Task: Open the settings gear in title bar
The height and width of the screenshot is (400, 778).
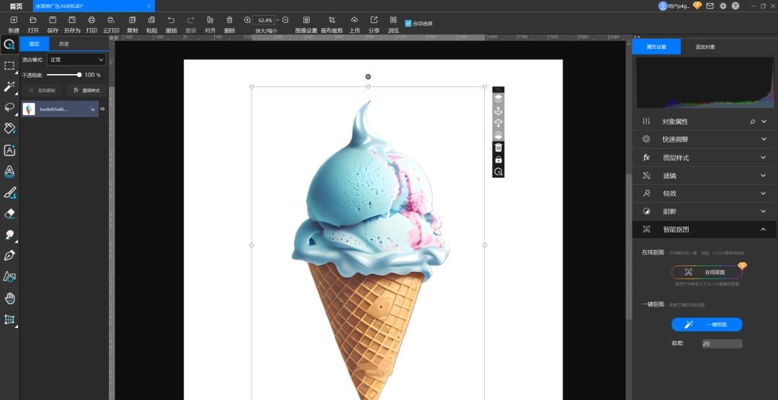Action: pyautogui.click(x=723, y=6)
